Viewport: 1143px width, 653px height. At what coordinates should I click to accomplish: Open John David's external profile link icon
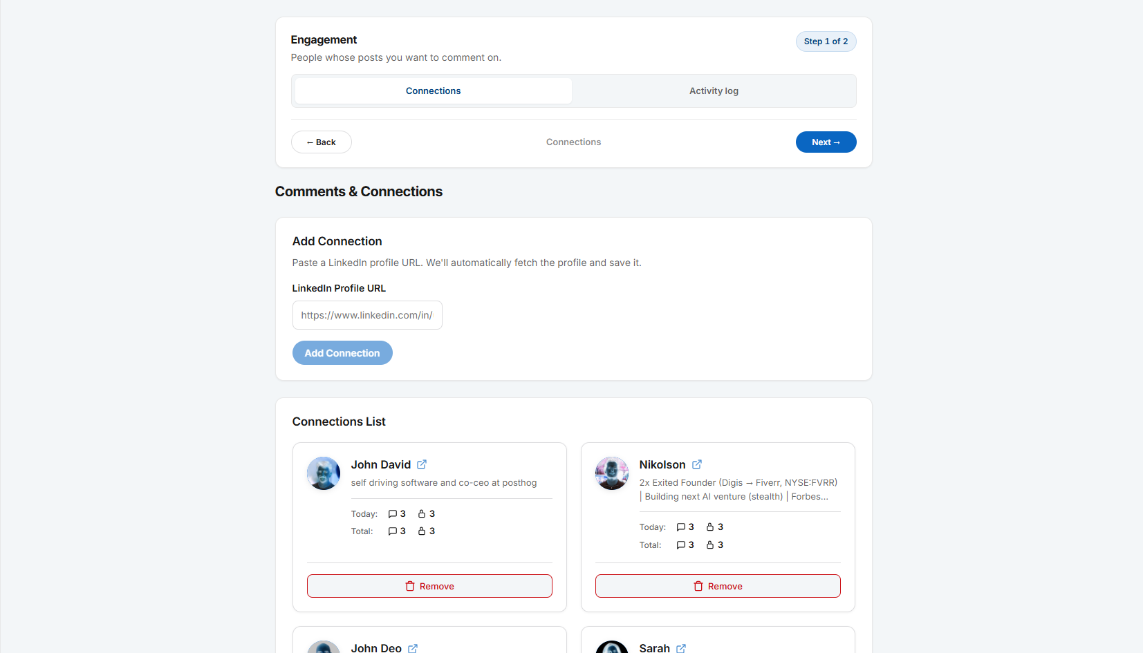(x=422, y=464)
